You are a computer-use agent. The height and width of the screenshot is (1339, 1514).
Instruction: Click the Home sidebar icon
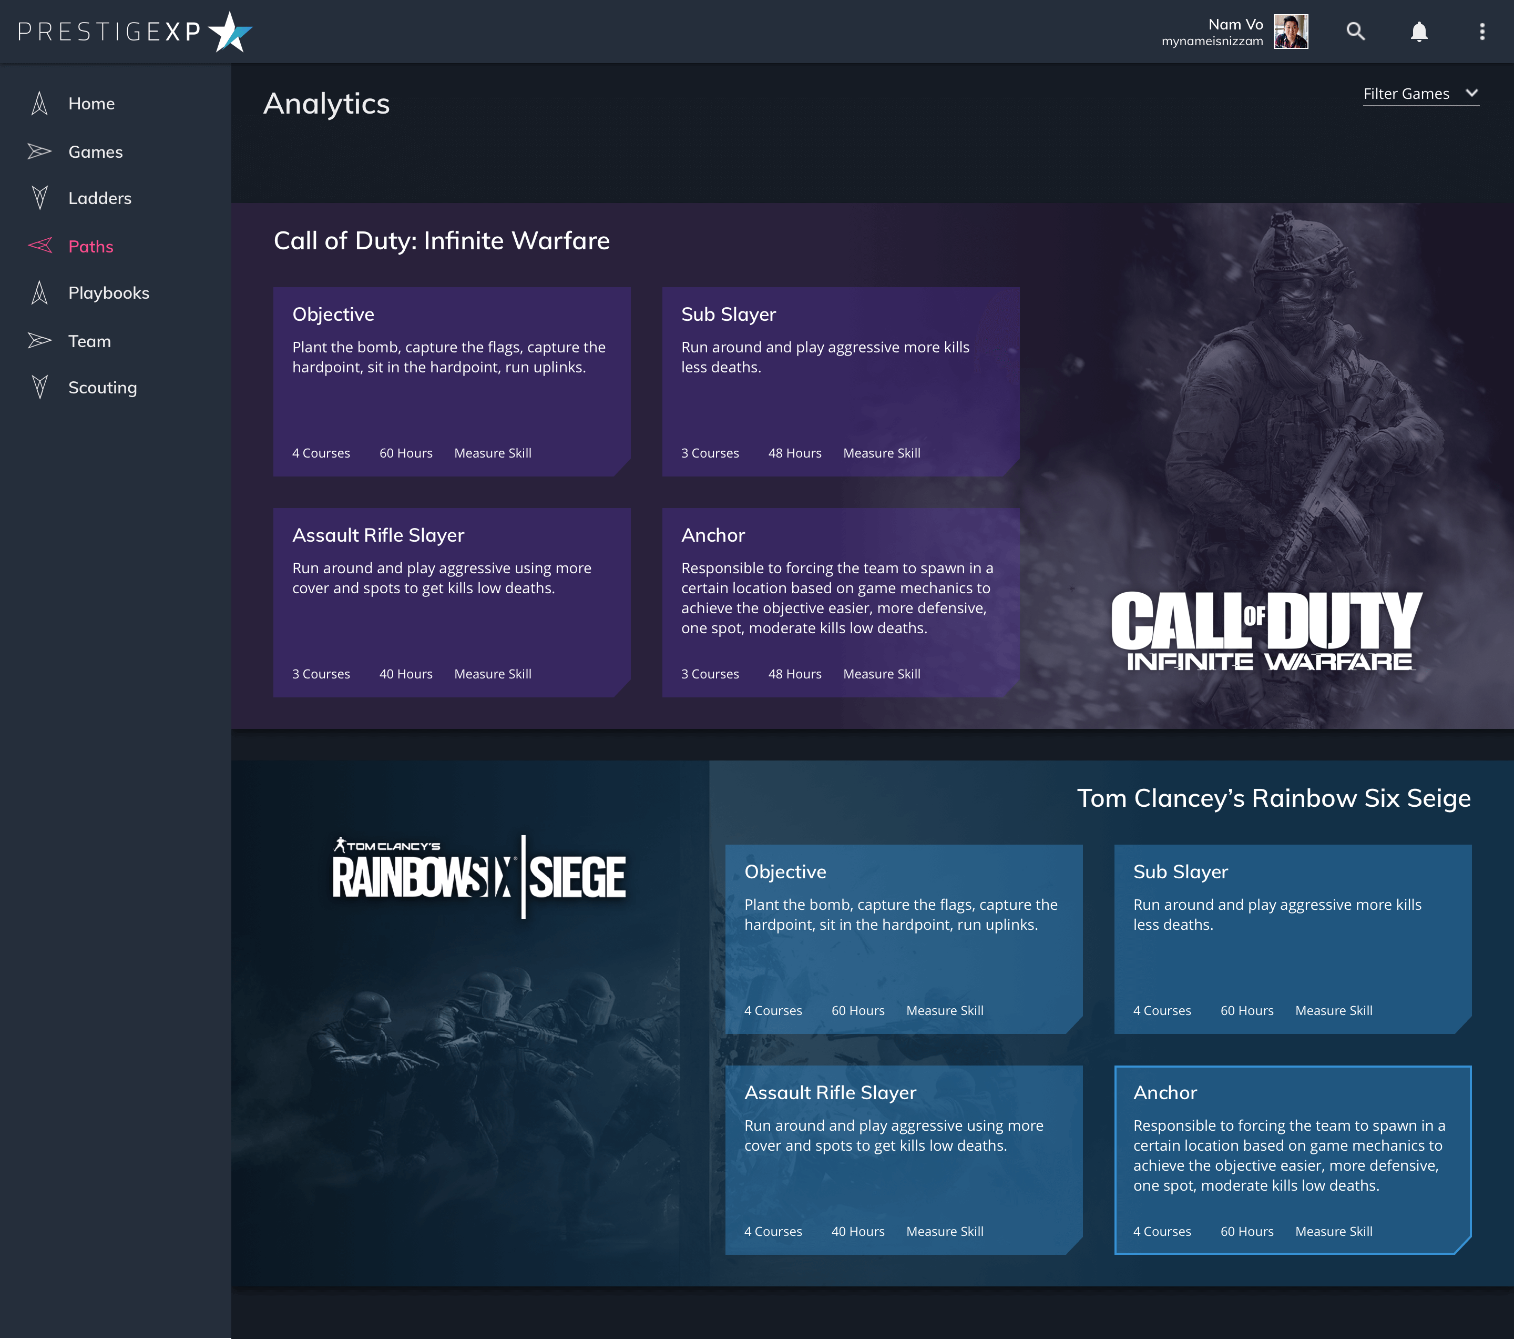coord(40,104)
